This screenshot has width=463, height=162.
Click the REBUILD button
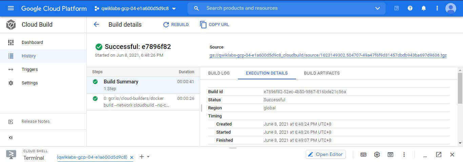[176, 25]
